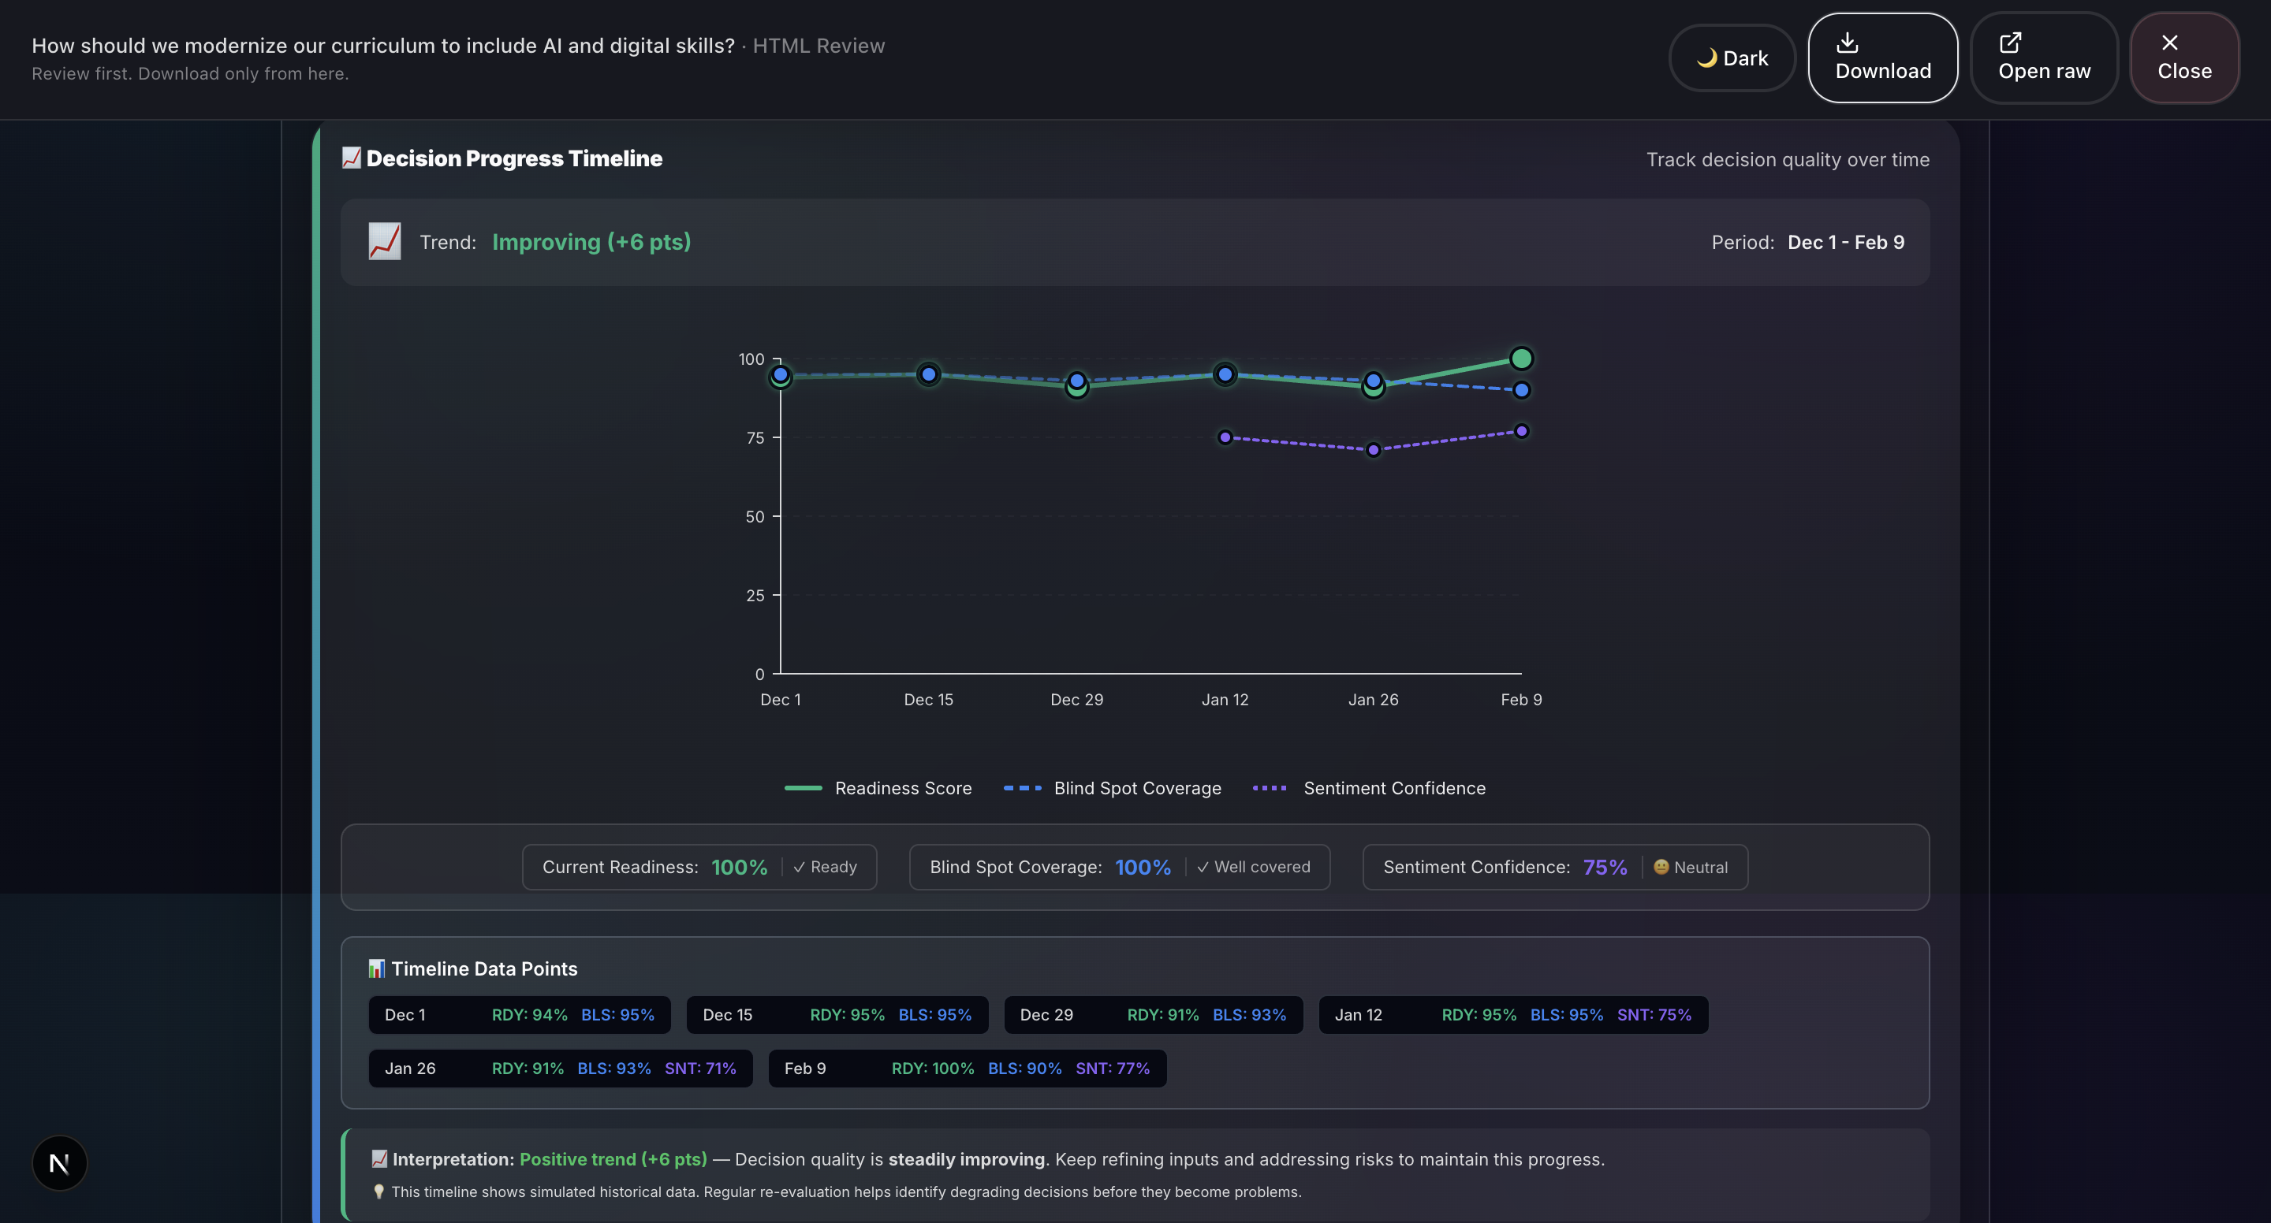Click the Interpretation chart icon
2271x1223 pixels.
(x=379, y=1158)
